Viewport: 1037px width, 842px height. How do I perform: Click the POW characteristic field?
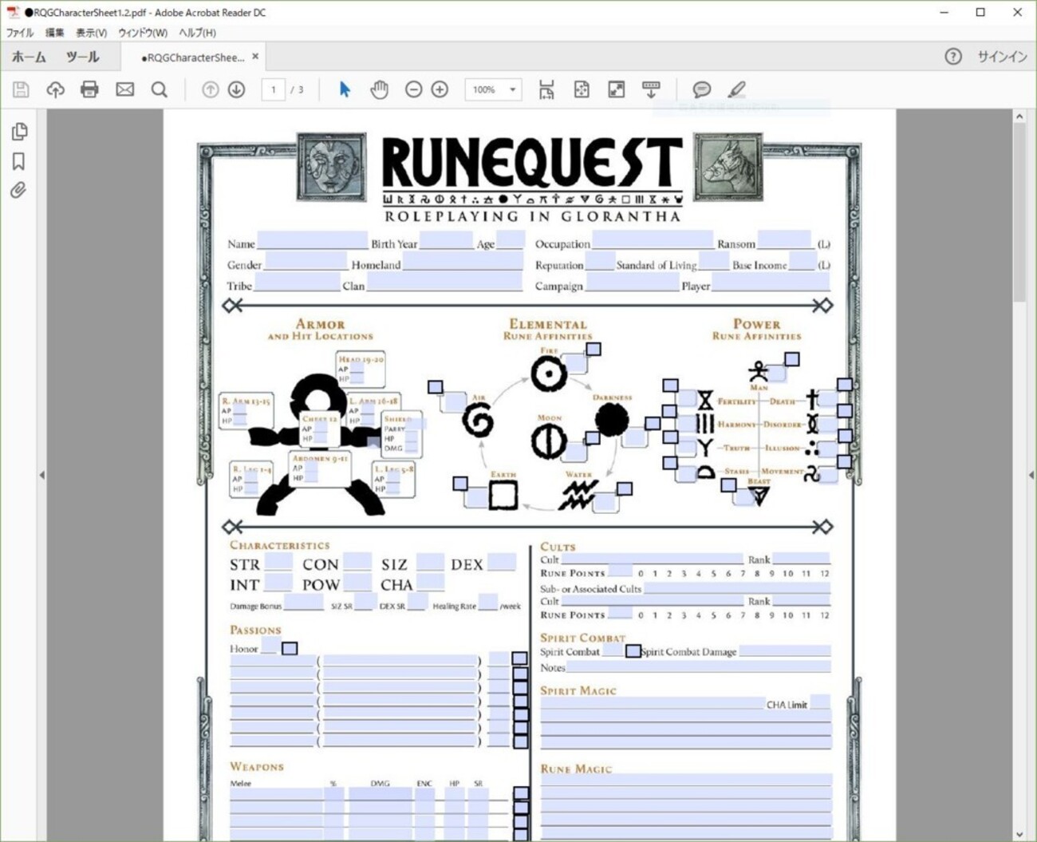point(357,583)
